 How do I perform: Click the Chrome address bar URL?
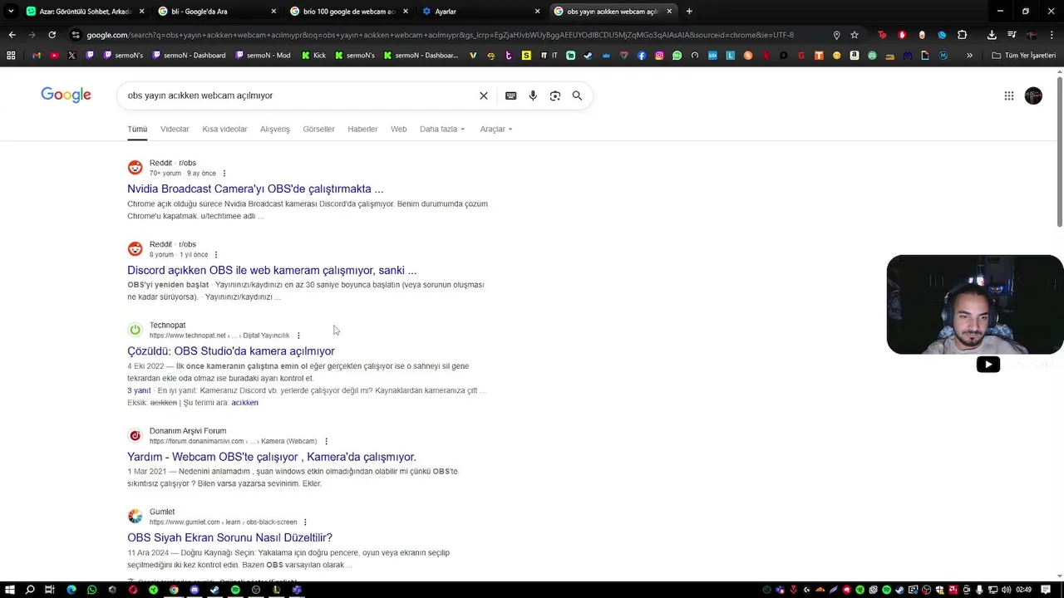(441, 35)
